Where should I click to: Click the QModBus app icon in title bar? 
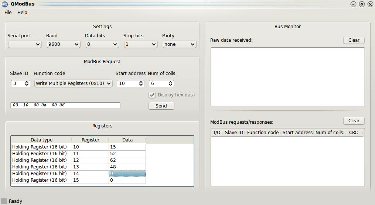tap(4, 4)
